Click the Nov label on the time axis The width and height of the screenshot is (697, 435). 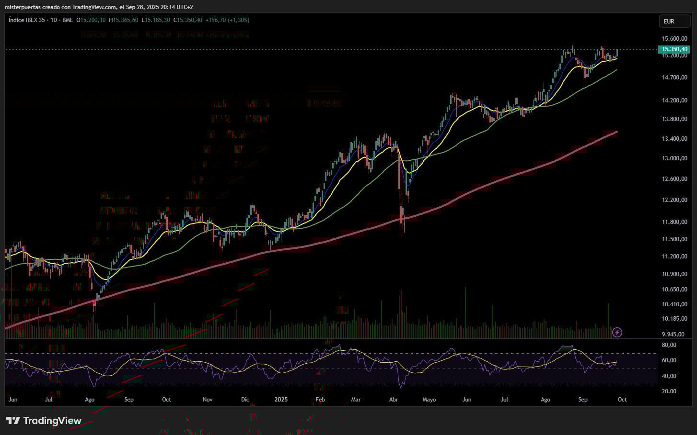coord(208,400)
